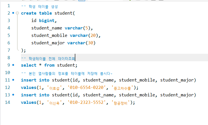Screen dimensions: 208x125
Task: Click the number 30 in varchar(30)
Action: (91, 43)
